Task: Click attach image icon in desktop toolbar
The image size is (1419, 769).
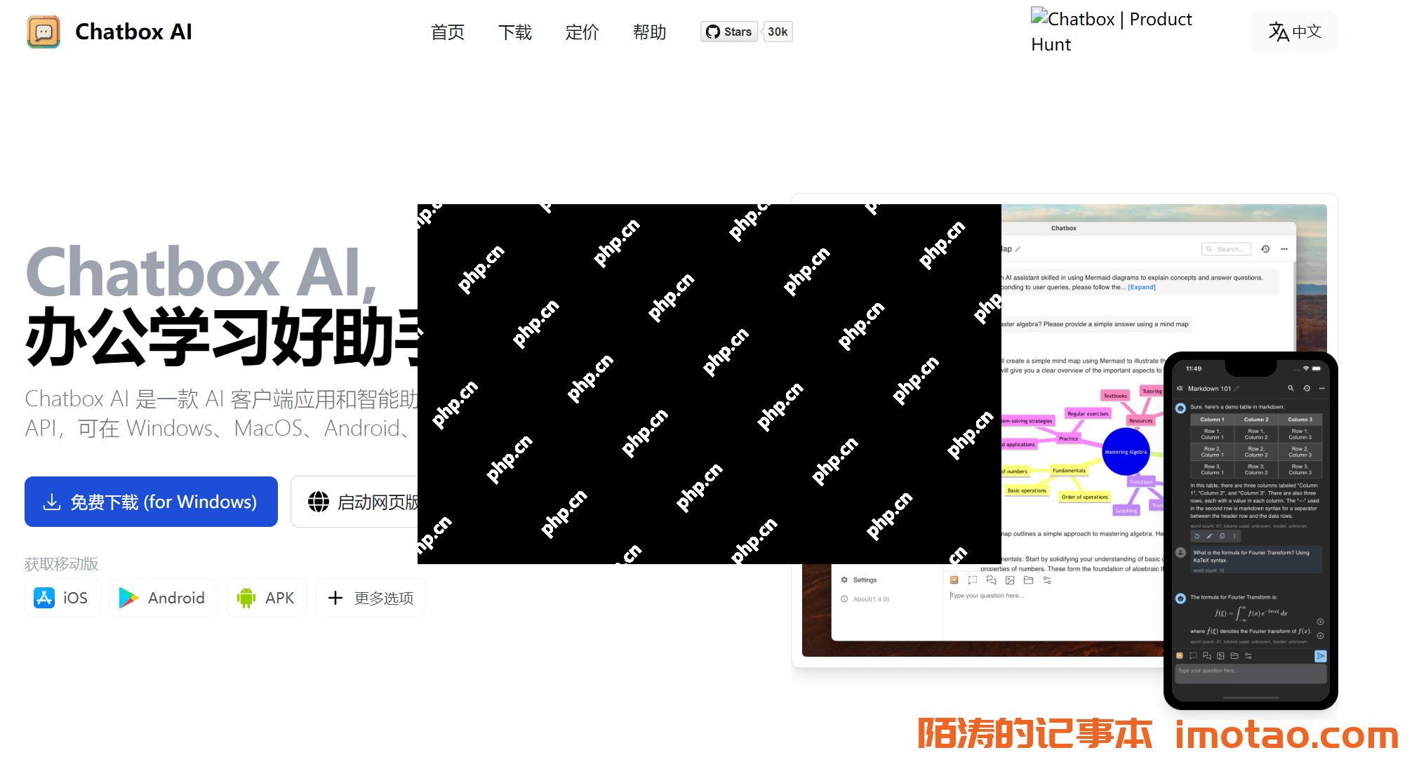Action: click(1010, 580)
